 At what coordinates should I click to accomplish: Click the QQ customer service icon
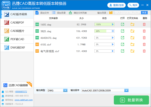(x=3, y=92)
